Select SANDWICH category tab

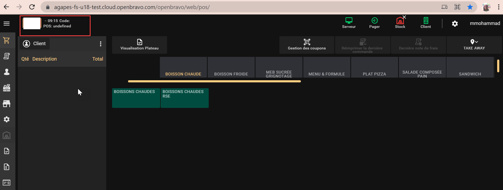pos(470,67)
